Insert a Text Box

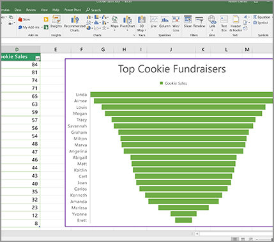coord(224,24)
